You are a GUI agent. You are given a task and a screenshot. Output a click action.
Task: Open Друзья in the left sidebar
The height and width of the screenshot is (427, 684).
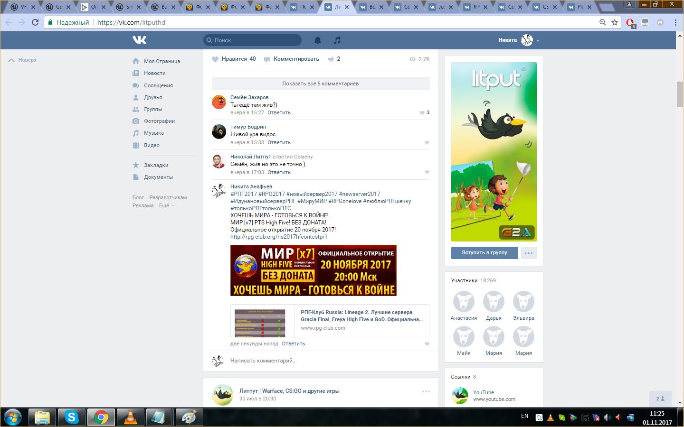coord(153,97)
